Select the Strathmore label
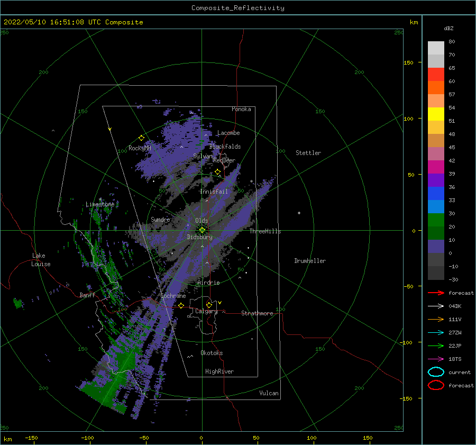Image resolution: width=476 pixels, height=445 pixels. click(x=257, y=313)
